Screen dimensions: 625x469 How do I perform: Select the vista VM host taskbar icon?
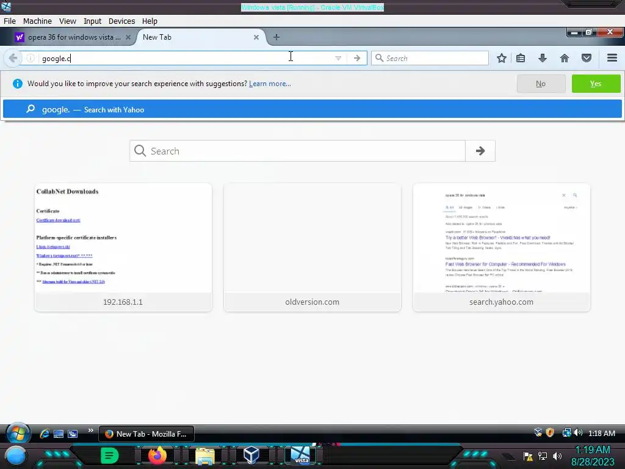click(x=300, y=456)
